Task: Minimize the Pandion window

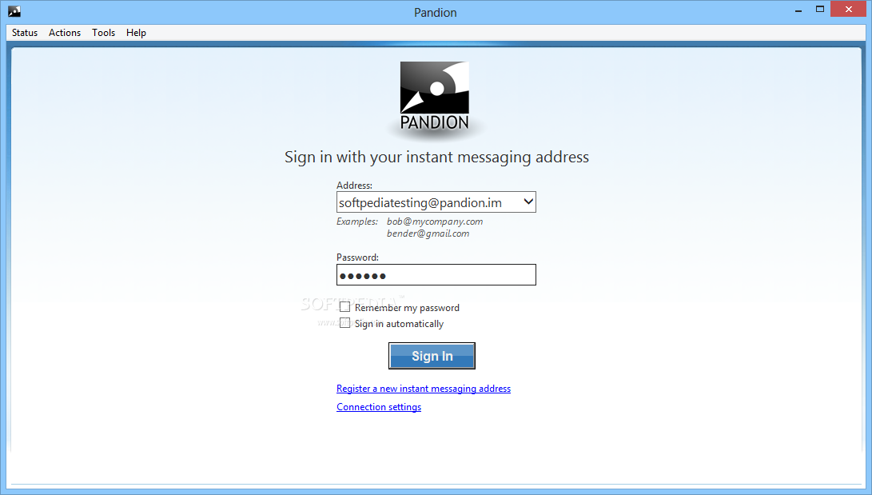Action: click(798, 10)
